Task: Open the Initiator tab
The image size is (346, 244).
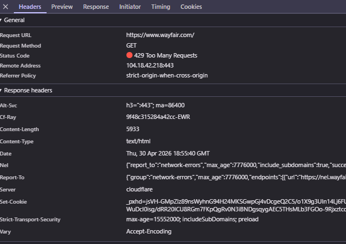Action: pos(130,7)
